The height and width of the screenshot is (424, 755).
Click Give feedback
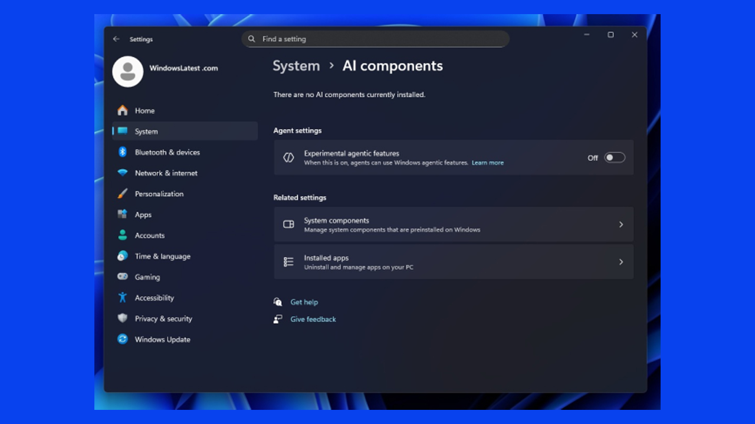[x=313, y=319]
